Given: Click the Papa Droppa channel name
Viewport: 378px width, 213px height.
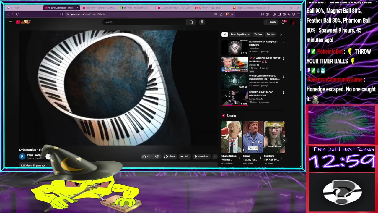Looking at the screenshot, I should [x=34, y=155].
